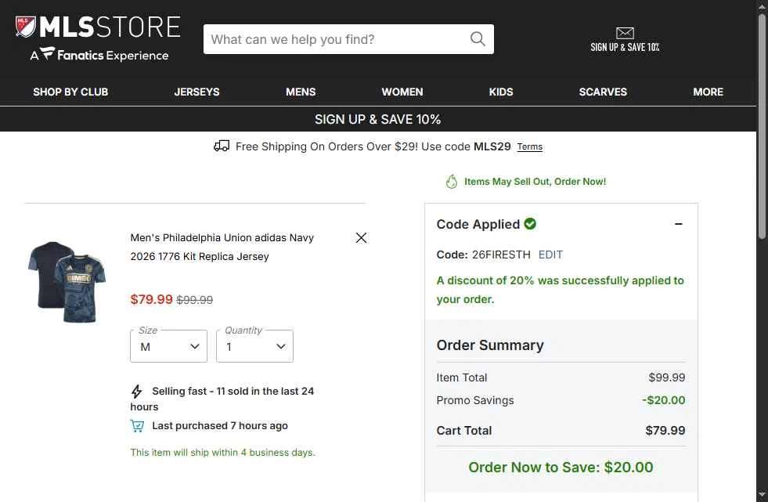This screenshot has width=768, height=502.
Task: Click the Cart Total $79.99 value
Action: (x=665, y=431)
